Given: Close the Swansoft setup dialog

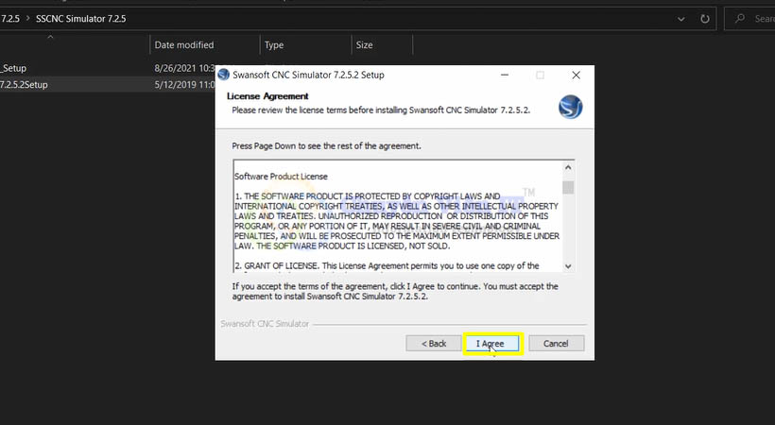Looking at the screenshot, I should pos(576,75).
